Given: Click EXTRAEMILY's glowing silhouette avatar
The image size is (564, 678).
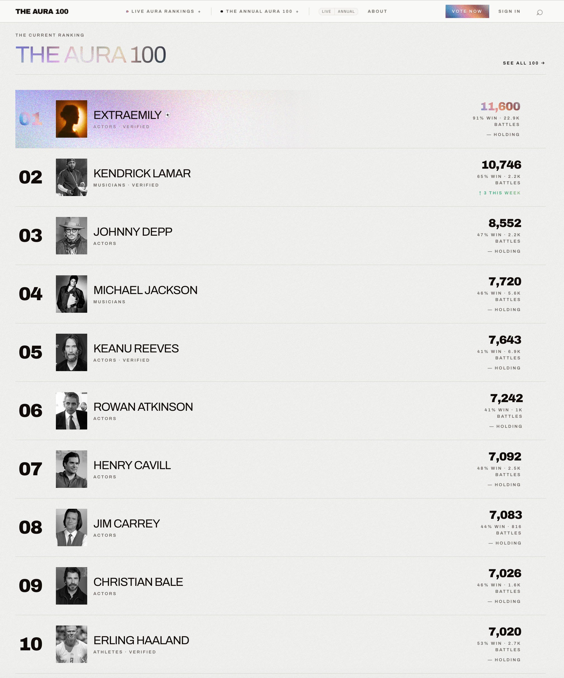Looking at the screenshot, I should pyautogui.click(x=72, y=119).
